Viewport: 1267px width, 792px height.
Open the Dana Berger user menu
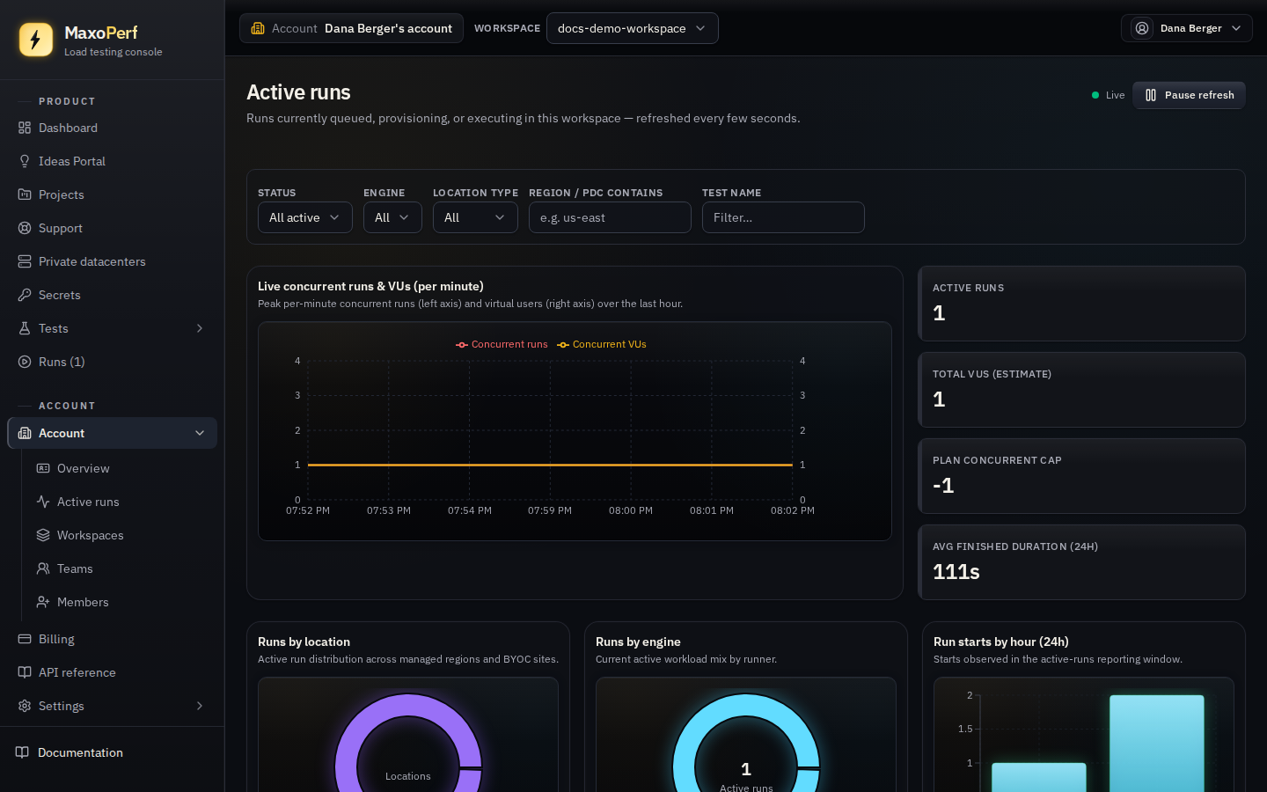[1186, 28]
